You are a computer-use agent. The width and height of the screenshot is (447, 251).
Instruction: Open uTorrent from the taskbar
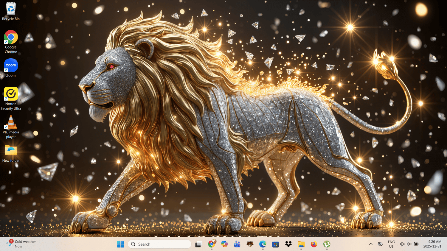pos(327,244)
